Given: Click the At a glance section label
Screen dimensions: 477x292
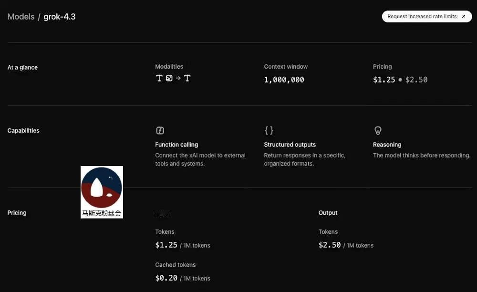Looking at the screenshot, I should click(22, 68).
